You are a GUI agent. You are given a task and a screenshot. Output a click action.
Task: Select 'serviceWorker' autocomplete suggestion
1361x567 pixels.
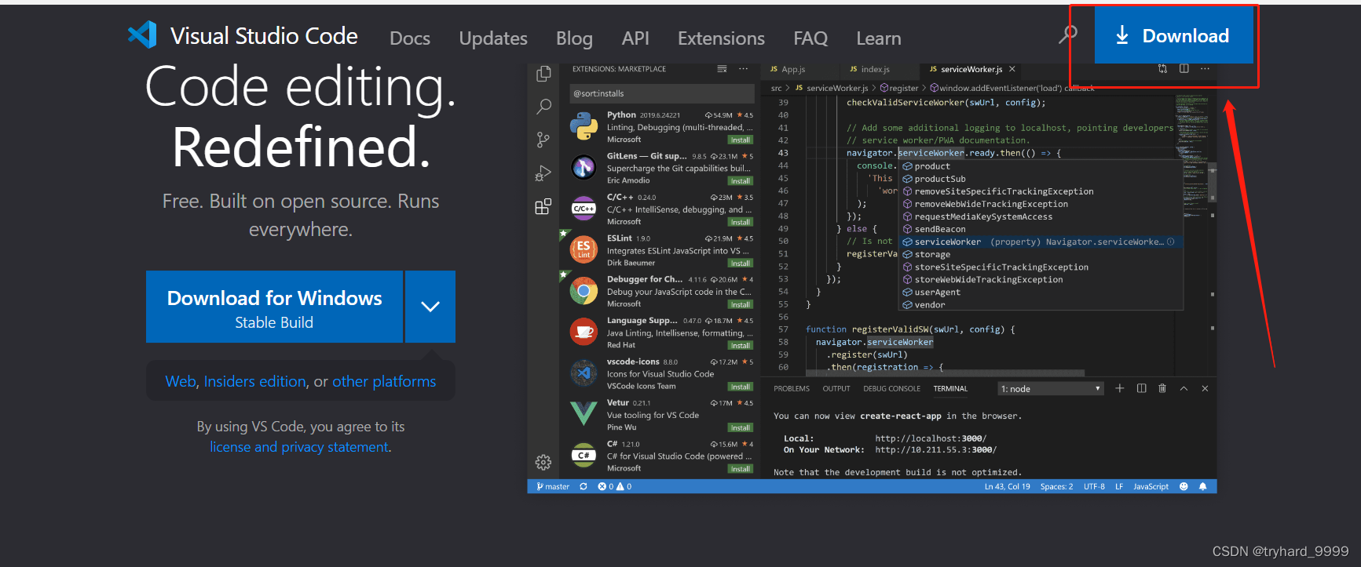(1041, 242)
